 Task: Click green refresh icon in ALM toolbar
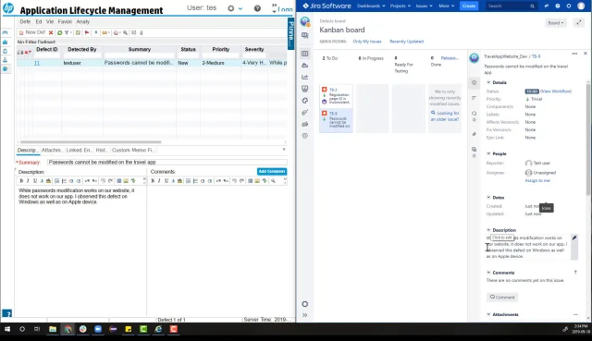click(59, 33)
